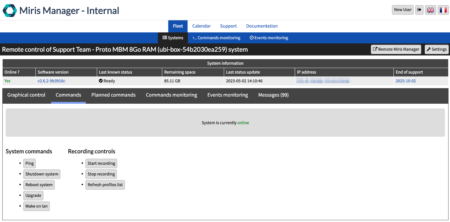Click the Refresh profiles list button

(105, 185)
